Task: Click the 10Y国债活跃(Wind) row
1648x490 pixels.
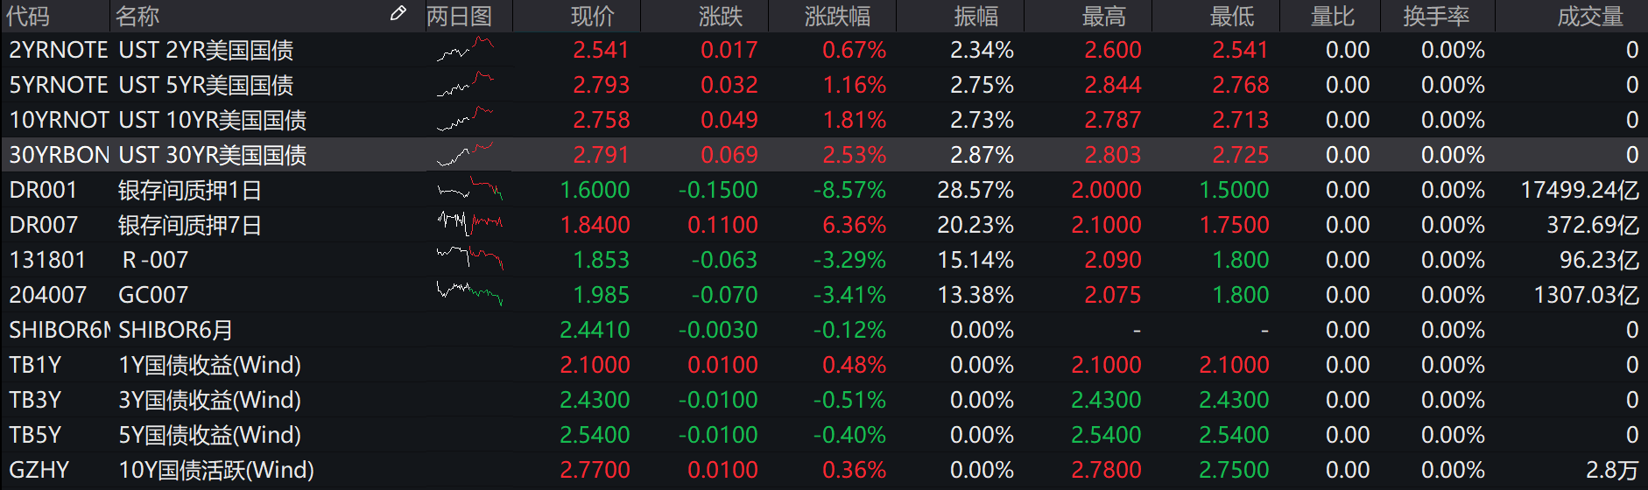Action: click(x=215, y=470)
